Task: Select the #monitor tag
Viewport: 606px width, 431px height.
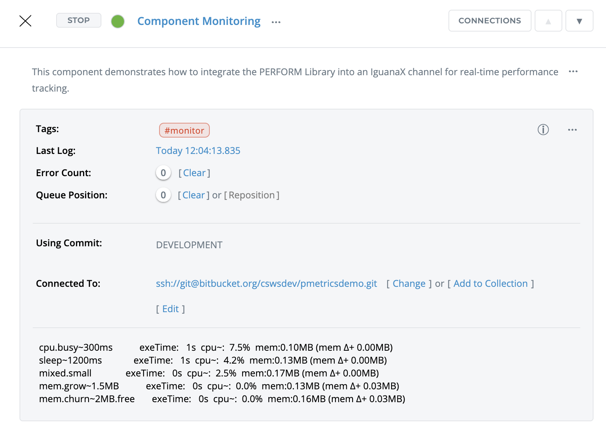Action: (x=184, y=131)
